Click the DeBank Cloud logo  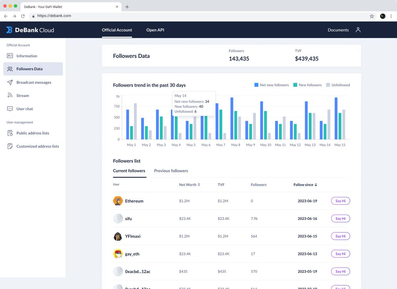click(30, 30)
